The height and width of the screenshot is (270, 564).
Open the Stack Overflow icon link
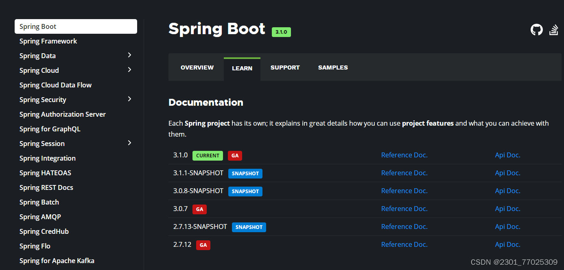(554, 30)
